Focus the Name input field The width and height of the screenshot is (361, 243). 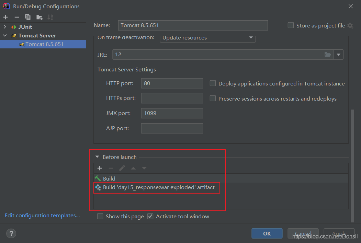click(193, 25)
